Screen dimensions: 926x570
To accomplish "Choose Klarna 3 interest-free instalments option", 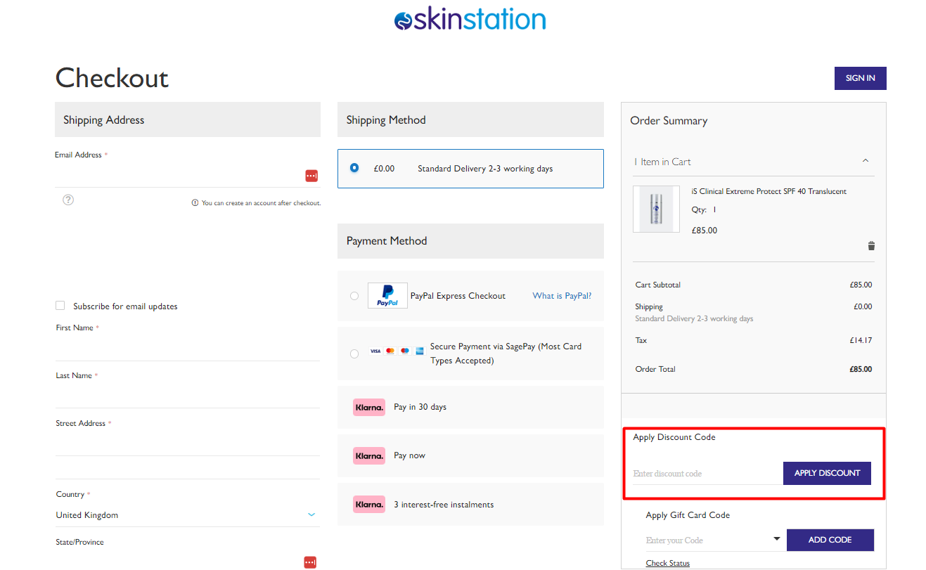I will coord(470,505).
